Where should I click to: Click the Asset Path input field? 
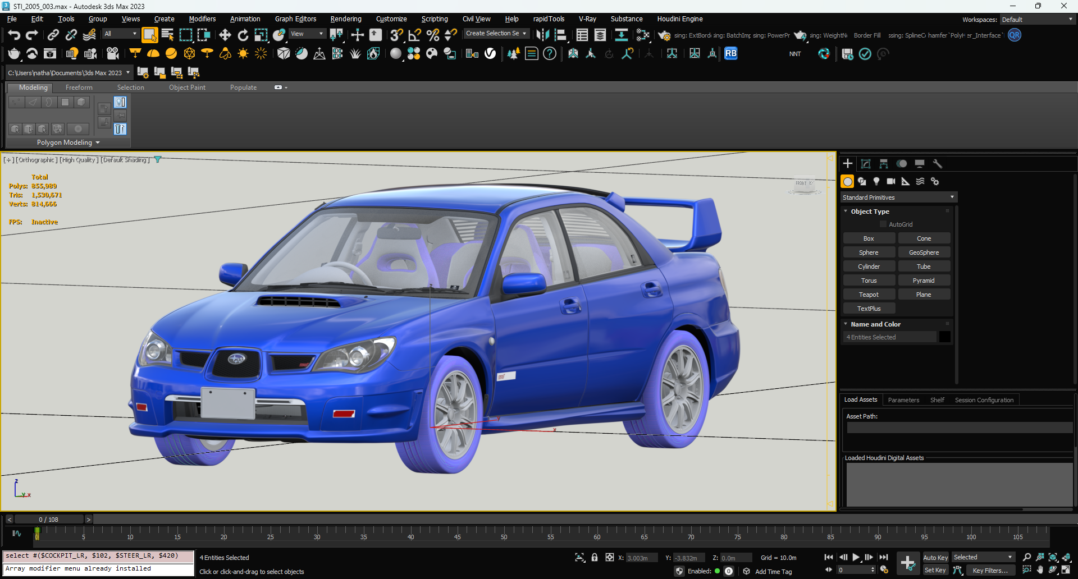959,428
